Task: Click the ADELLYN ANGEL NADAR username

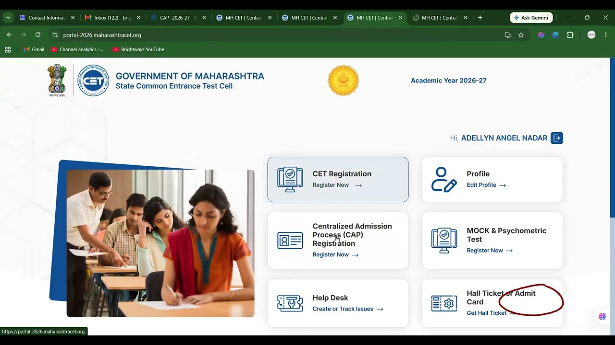Action: click(x=504, y=138)
